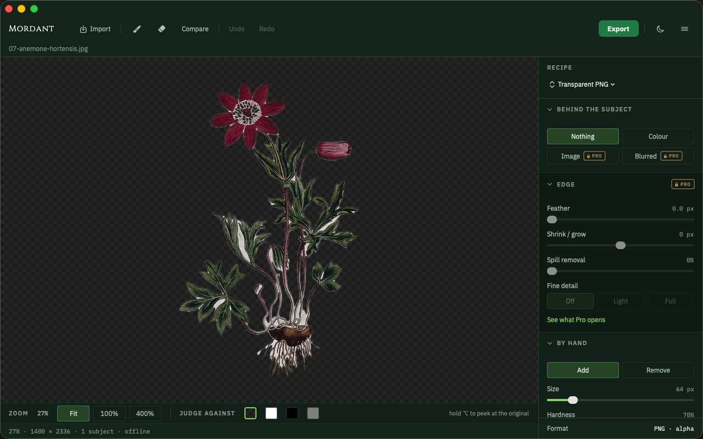This screenshot has width=703, height=439.
Task: Select the Image PRO background option
Action: (x=583, y=156)
